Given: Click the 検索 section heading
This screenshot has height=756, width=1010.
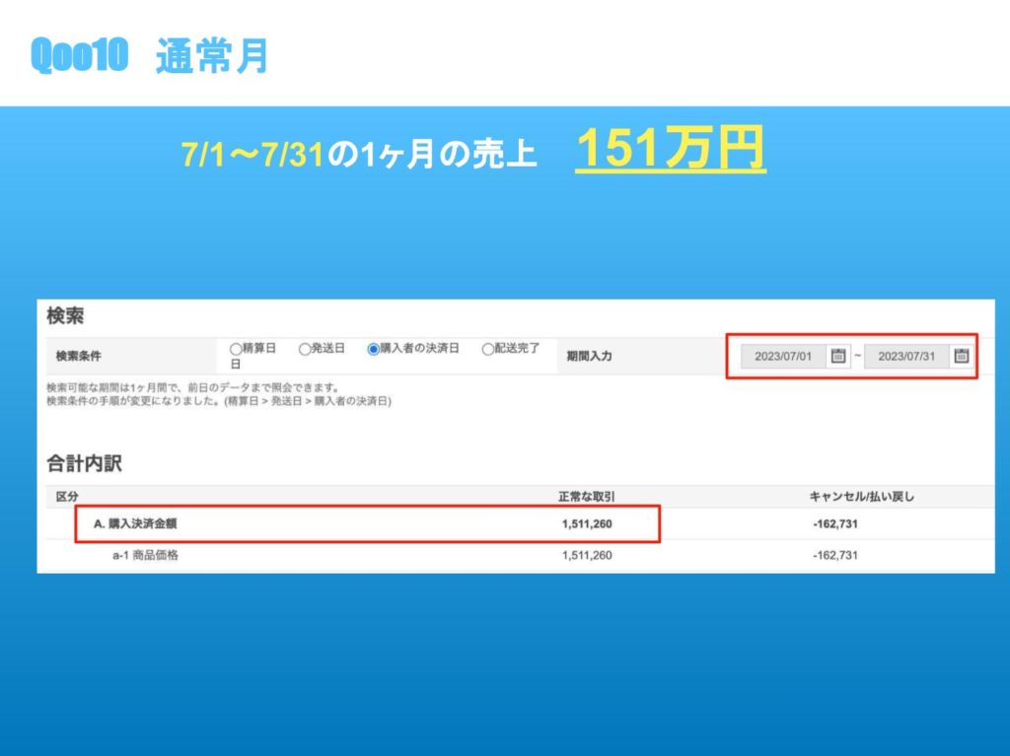Looking at the screenshot, I should [x=65, y=316].
